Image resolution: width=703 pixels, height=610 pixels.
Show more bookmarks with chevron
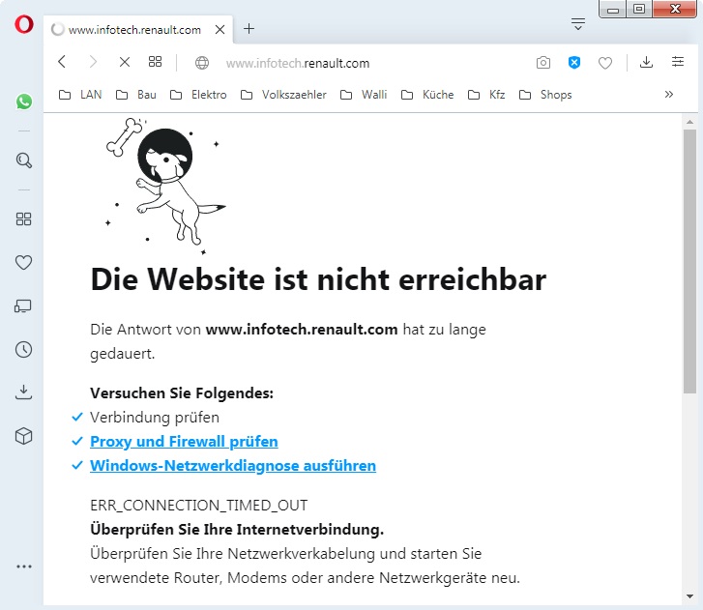pos(669,94)
